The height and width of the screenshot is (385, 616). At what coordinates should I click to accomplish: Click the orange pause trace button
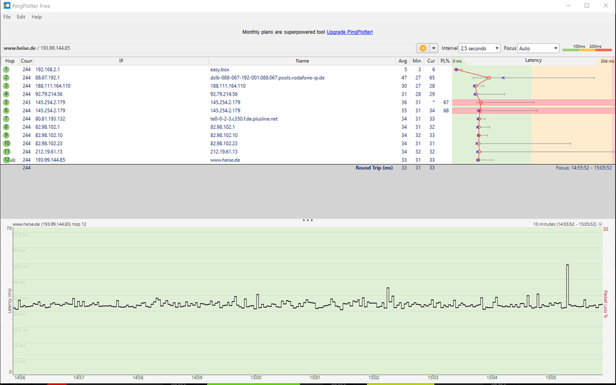(x=423, y=48)
